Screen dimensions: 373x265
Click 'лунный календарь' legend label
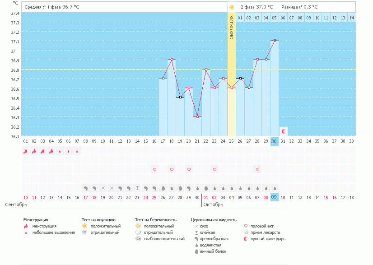tap(269, 239)
